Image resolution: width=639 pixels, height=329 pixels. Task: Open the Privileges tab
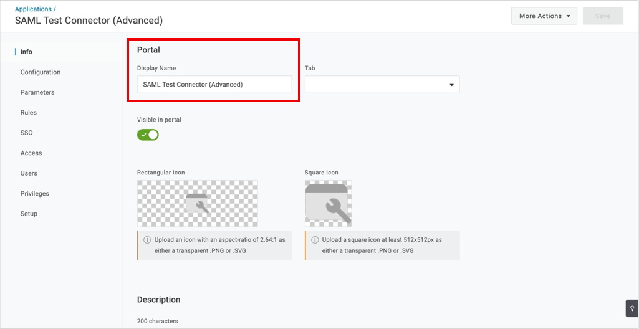pos(35,193)
